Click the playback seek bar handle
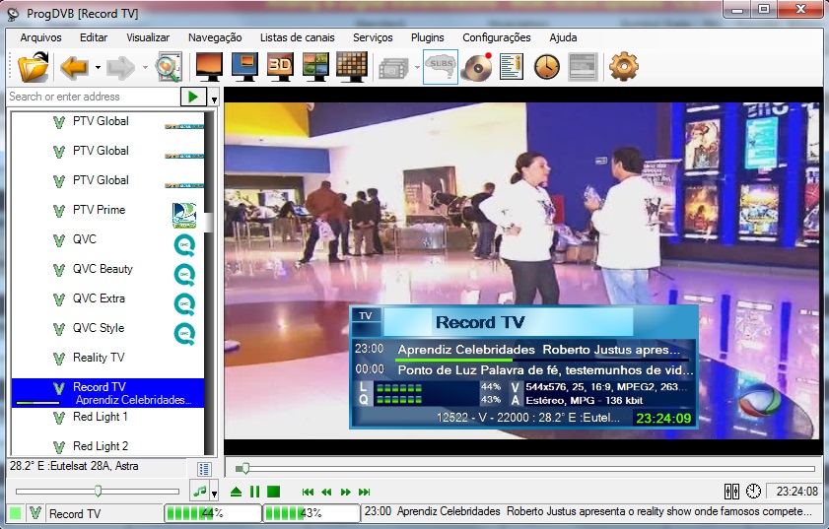 [x=244, y=468]
